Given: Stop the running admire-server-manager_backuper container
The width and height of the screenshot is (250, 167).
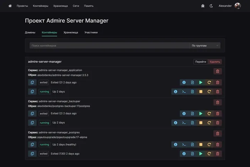Looking at the screenshot, I should click(201, 123).
